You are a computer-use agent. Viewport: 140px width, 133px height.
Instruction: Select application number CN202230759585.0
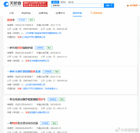24,25
